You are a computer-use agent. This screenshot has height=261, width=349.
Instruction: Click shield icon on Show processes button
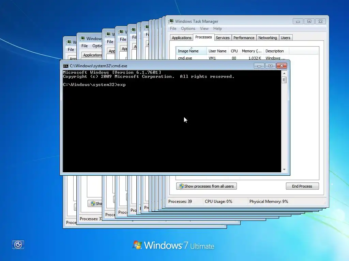coord(182,186)
